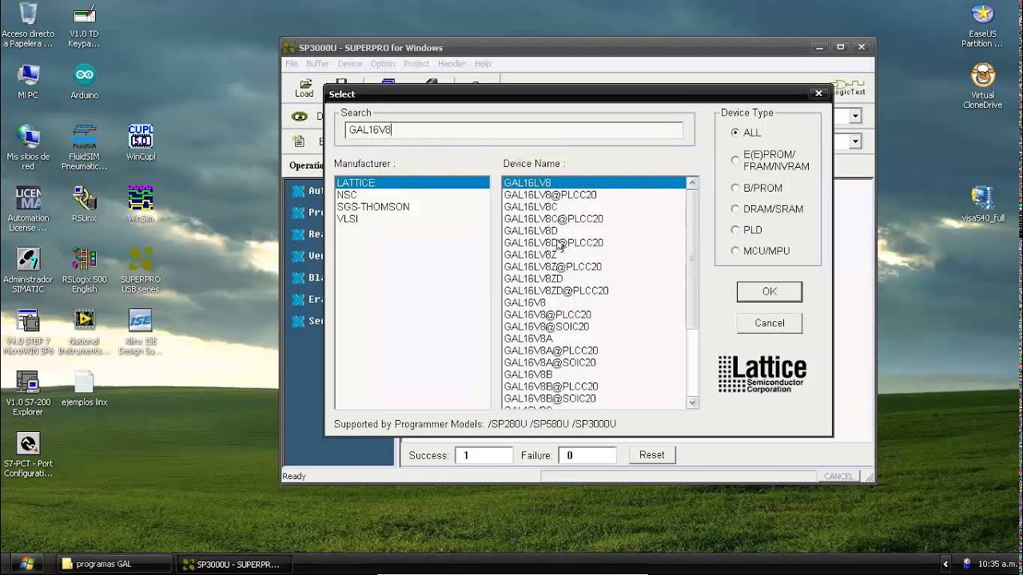Open the dropdown arrow on the eye-icon row

(x=855, y=117)
